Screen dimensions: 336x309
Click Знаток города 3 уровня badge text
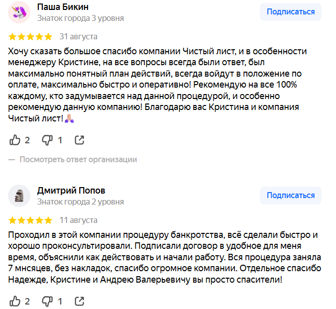(x=81, y=18)
